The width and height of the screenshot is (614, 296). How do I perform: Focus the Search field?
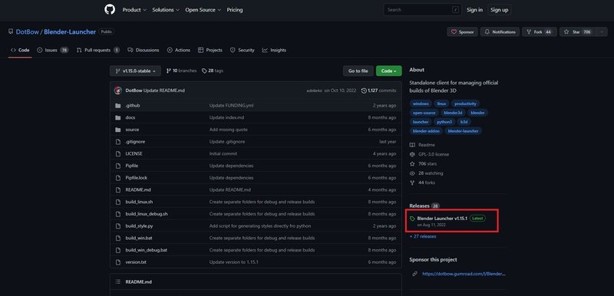(422, 10)
